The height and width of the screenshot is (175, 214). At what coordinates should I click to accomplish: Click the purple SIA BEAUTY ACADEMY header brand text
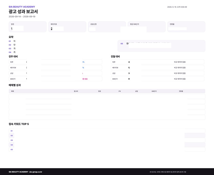tap(22, 7)
